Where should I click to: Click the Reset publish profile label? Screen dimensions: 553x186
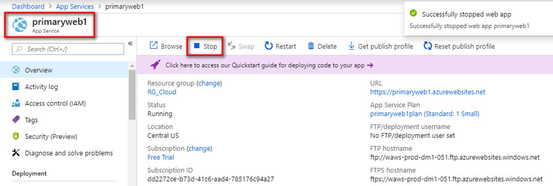click(x=465, y=46)
